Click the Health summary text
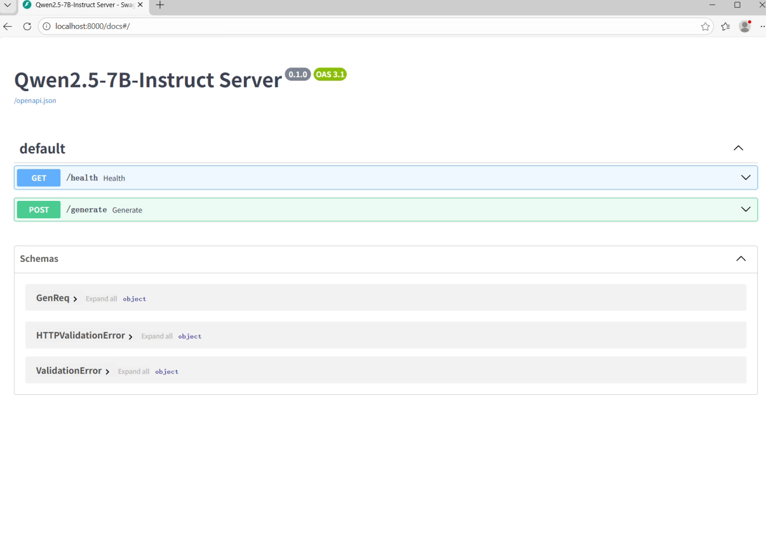766x558 pixels. 114,178
